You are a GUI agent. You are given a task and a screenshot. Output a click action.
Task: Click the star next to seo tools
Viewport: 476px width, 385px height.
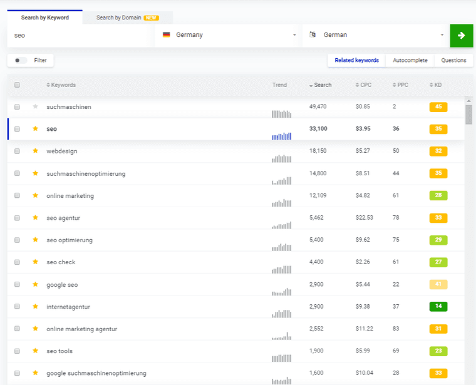pyautogui.click(x=35, y=351)
